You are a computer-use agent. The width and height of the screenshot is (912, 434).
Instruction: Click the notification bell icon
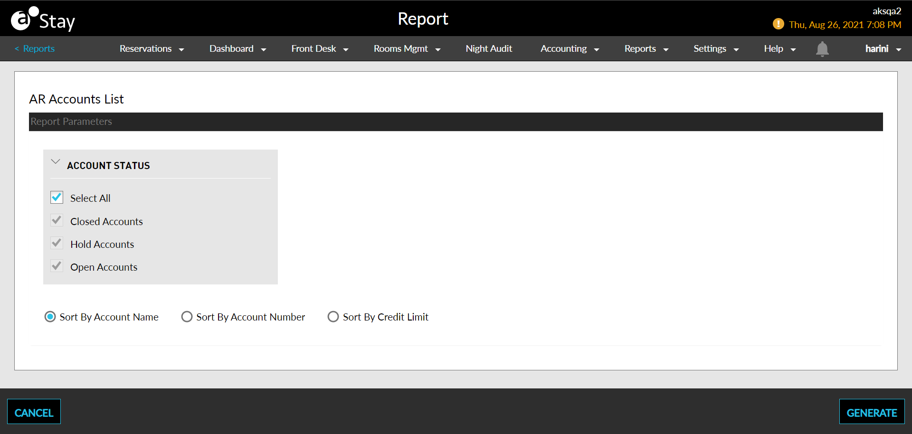click(x=822, y=49)
